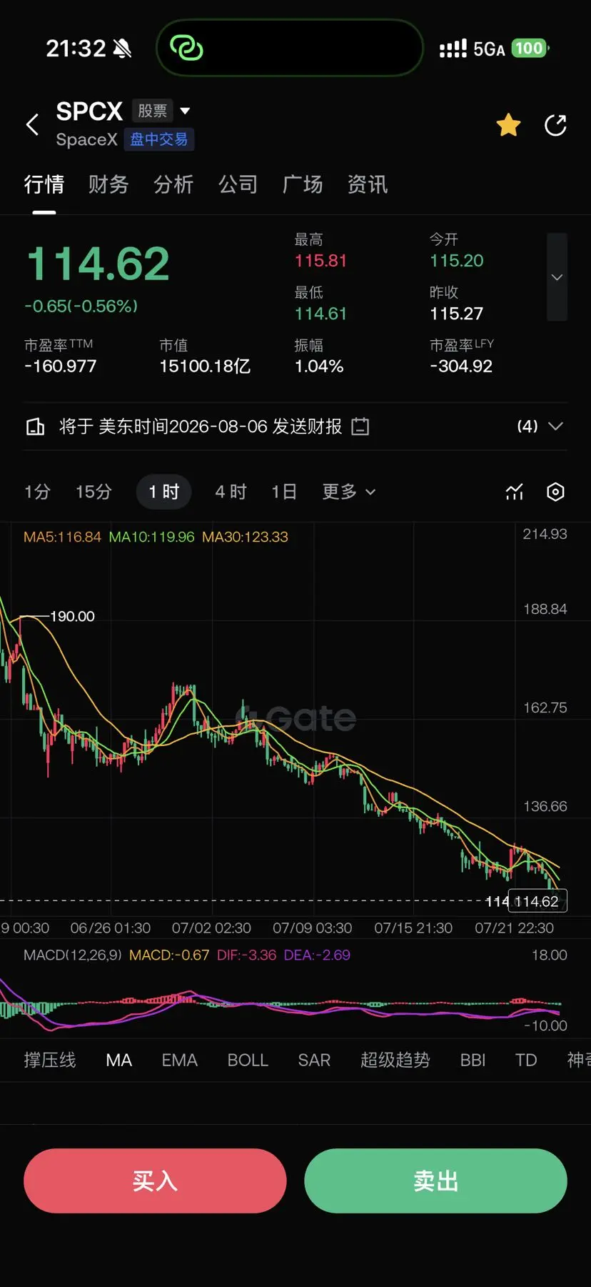Select BOLL indicator
This screenshot has height=1287, width=591.
point(248,1060)
